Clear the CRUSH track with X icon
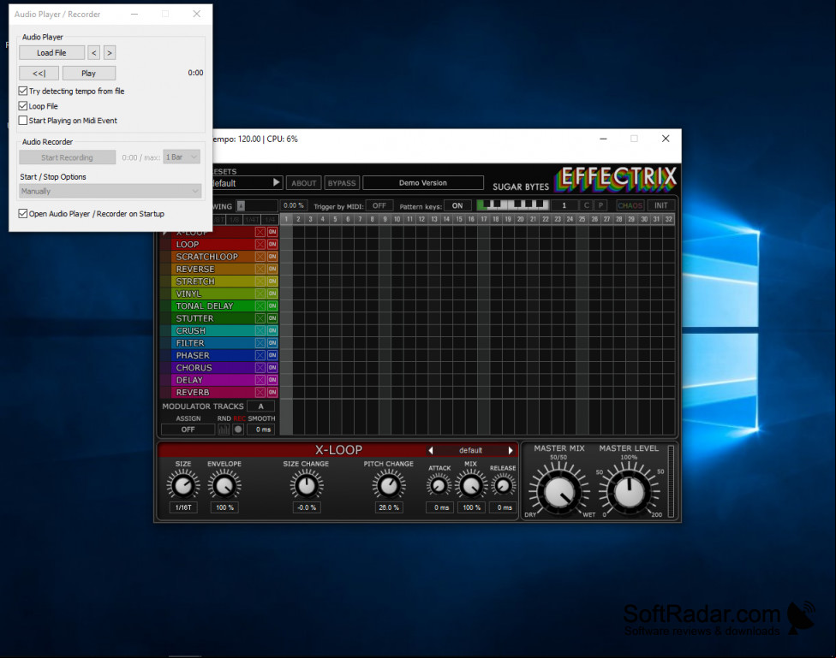The width and height of the screenshot is (836, 658). click(260, 331)
